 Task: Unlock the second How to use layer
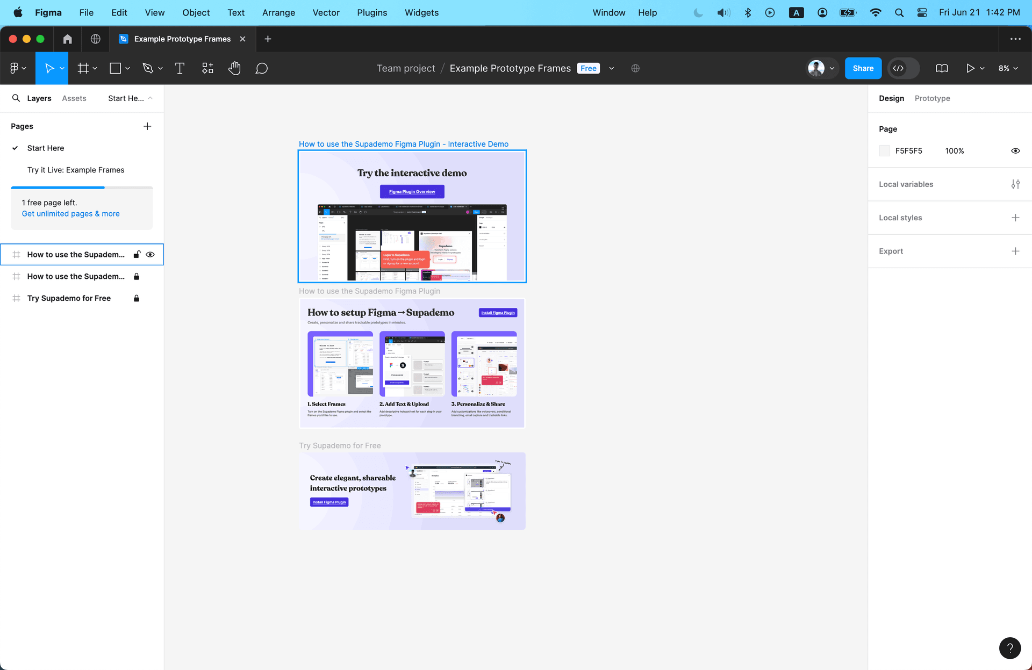point(137,276)
